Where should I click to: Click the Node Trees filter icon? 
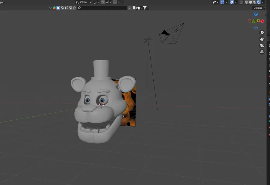66,8
